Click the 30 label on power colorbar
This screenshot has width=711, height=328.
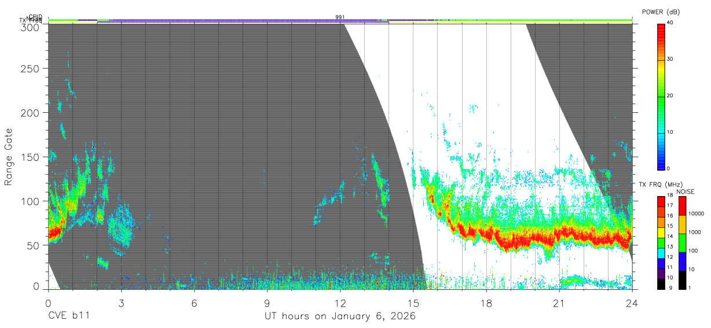670,59
